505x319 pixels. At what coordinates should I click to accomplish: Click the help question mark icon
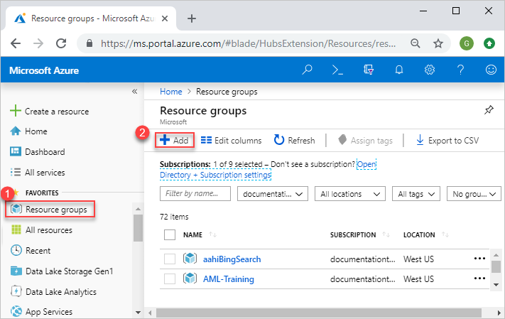point(460,70)
